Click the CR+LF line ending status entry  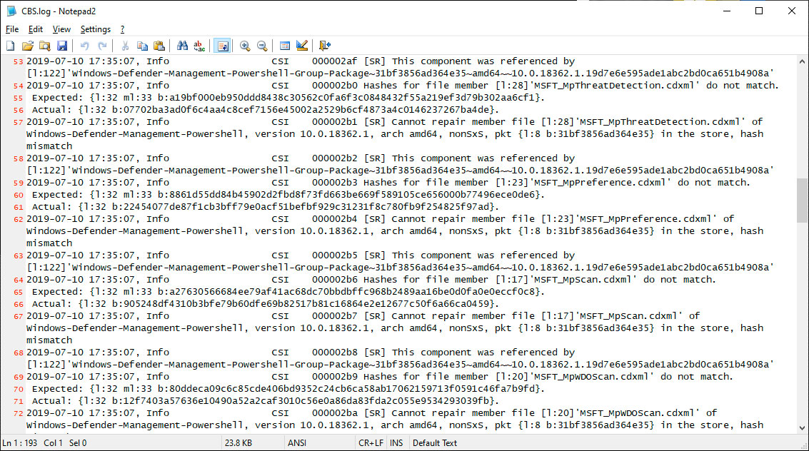[x=371, y=442]
